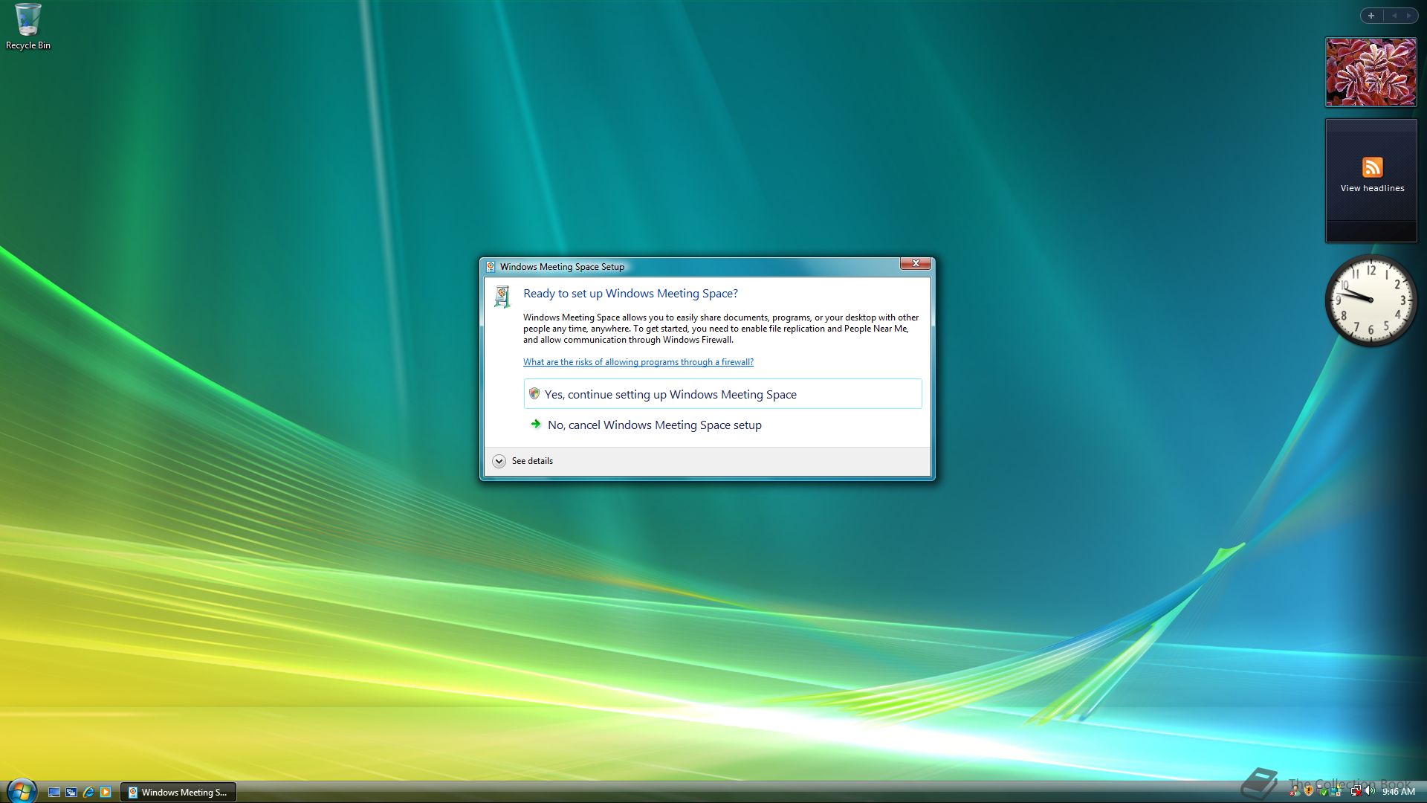Click the Windows Security shield tray icon
Viewport: 1427px width, 803px height.
[x=1309, y=791]
